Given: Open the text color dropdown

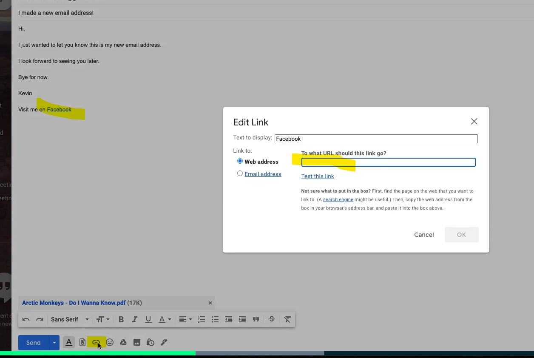Looking at the screenshot, I should point(165,319).
